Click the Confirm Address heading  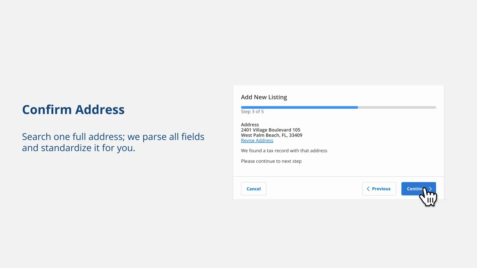(x=73, y=109)
